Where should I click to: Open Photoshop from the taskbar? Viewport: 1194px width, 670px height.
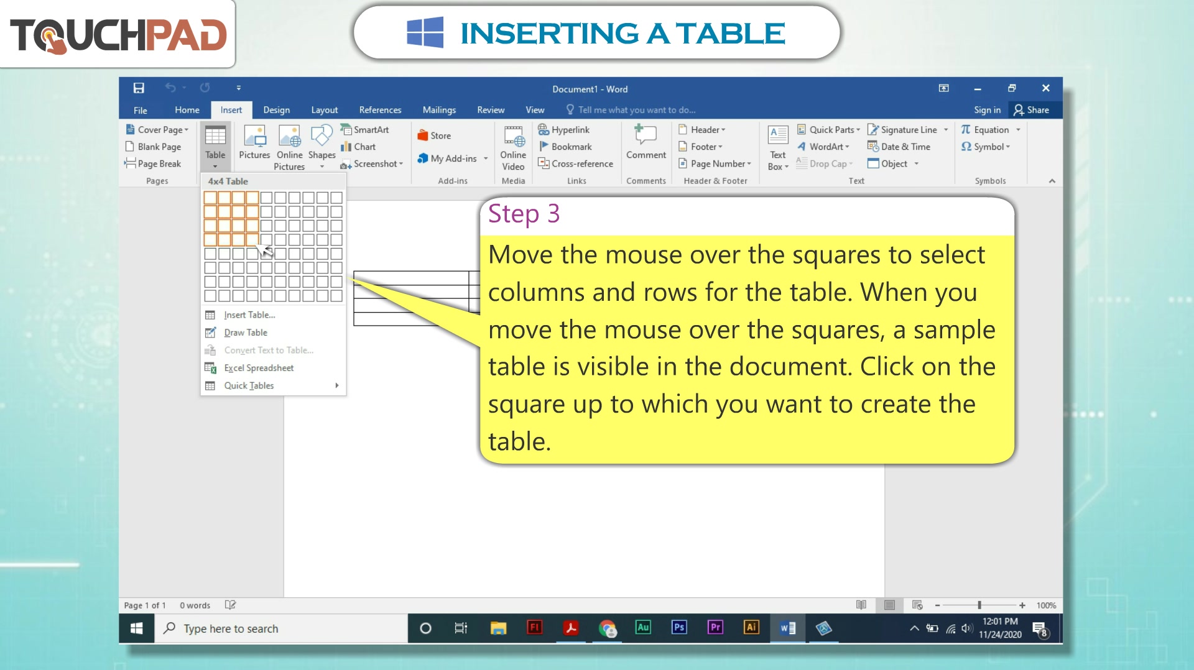pos(679,628)
